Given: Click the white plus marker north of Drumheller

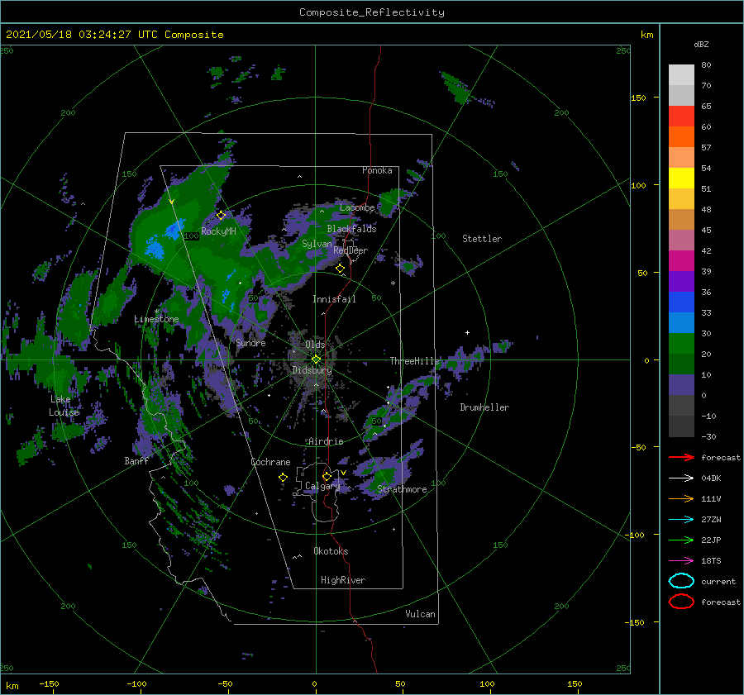Looking at the screenshot, I should click(467, 332).
